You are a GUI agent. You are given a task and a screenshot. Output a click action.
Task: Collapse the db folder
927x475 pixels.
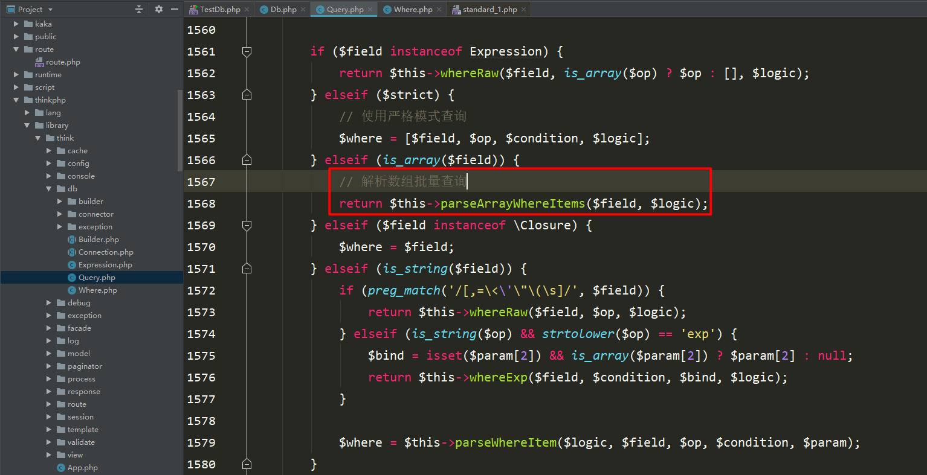[x=49, y=189]
